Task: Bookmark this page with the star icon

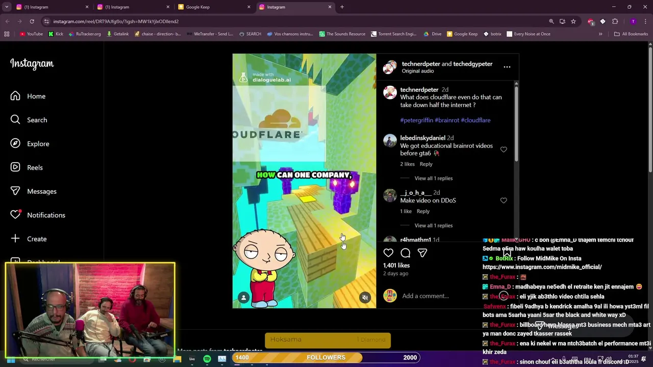Action: point(573,21)
